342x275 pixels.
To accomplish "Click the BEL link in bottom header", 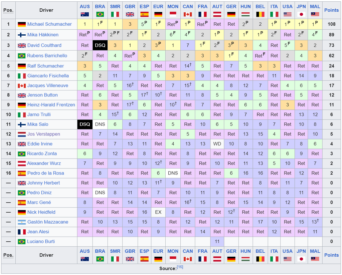I will click(x=260, y=251).
